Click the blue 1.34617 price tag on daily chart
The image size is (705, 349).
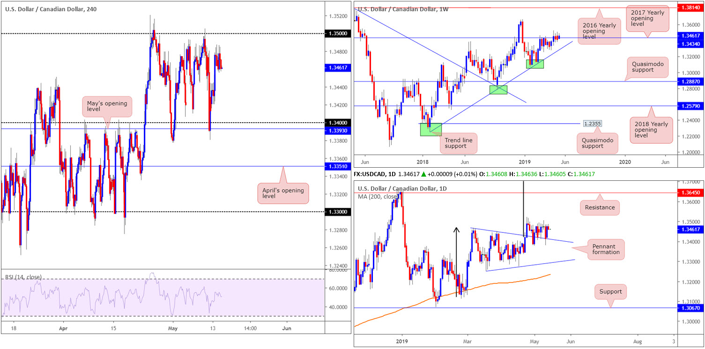(691, 229)
